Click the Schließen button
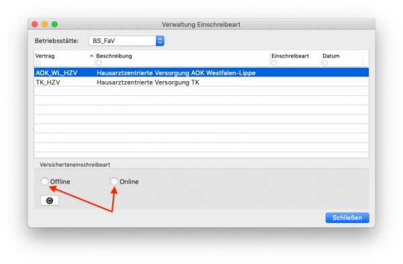403x264 pixels. [347, 218]
